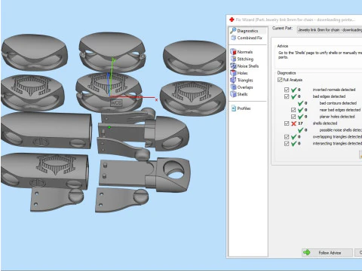Click the Holes icon
Image resolution: width=362 pixels, height=271 pixels.
(233, 73)
